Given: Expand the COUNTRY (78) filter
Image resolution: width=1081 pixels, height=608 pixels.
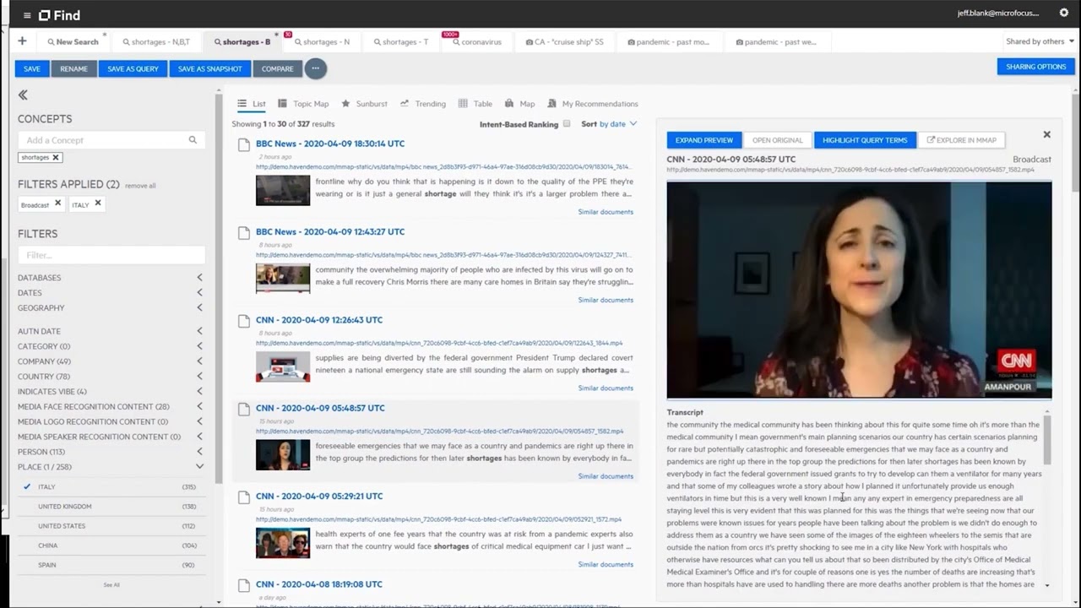Looking at the screenshot, I should (x=111, y=377).
